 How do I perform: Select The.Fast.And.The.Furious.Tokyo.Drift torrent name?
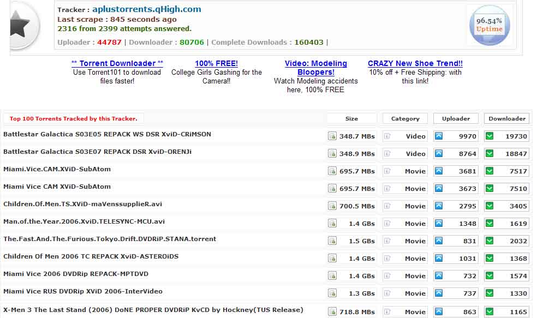tap(110, 239)
